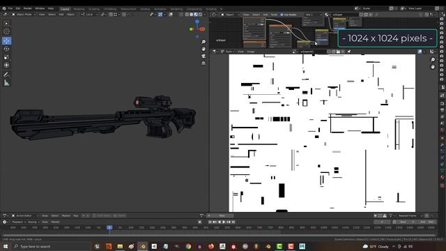This screenshot has height=251, width=446.
Task: Click the End frame field in timeline
Action: tap(426, 222)
